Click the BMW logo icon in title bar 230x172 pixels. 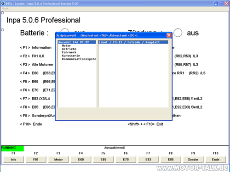[x=3, y=3]
